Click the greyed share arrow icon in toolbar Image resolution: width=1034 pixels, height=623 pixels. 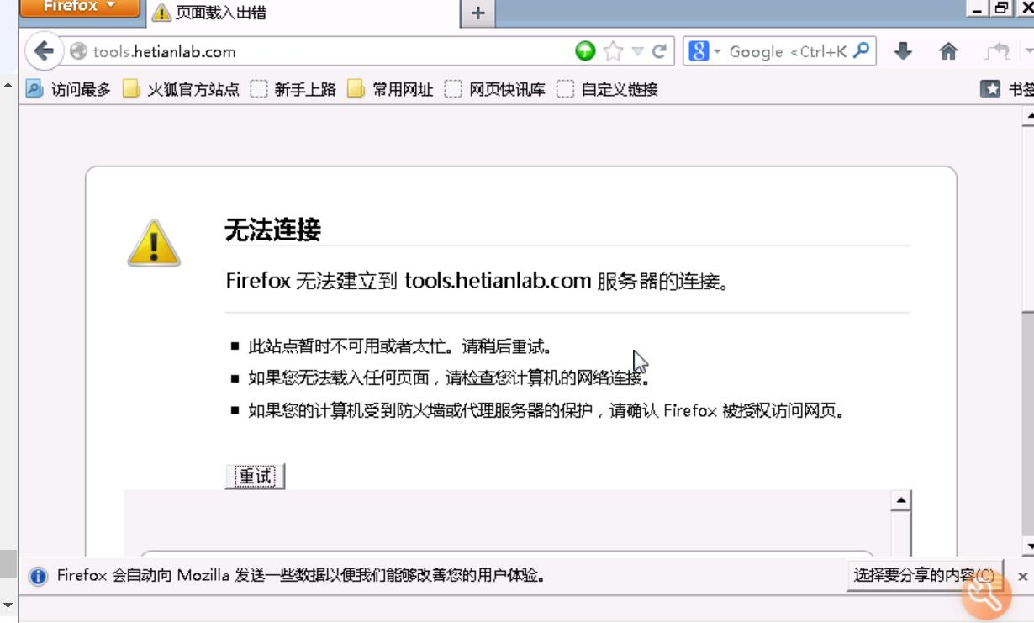997,52
